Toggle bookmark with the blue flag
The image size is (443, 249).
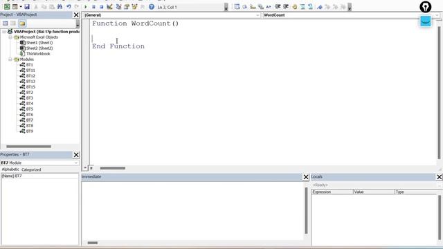point(320,7)
